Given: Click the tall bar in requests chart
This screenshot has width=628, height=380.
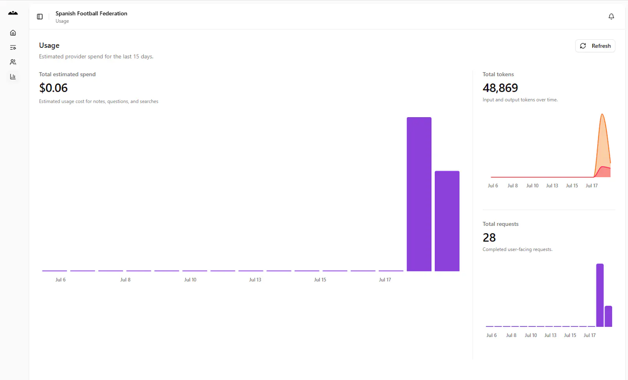Looking at the screenshot, I should tap(600, 295).
